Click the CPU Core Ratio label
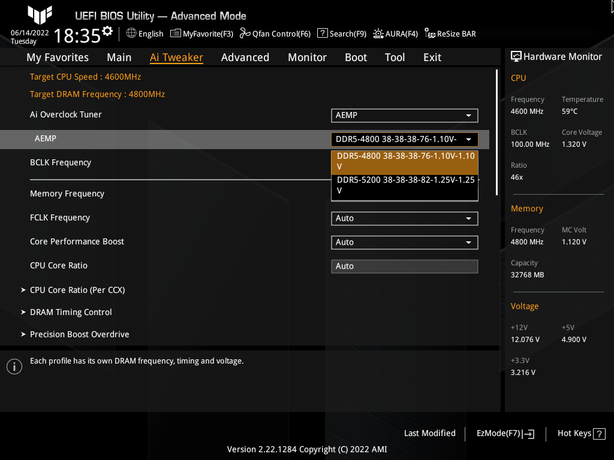Image resolution: width=614 pixels, height=460 pixels. click(x=59, y=265)
